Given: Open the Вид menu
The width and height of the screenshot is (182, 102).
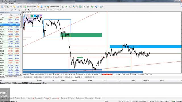Looking at the screenshot, I should [x=6, y=4].
